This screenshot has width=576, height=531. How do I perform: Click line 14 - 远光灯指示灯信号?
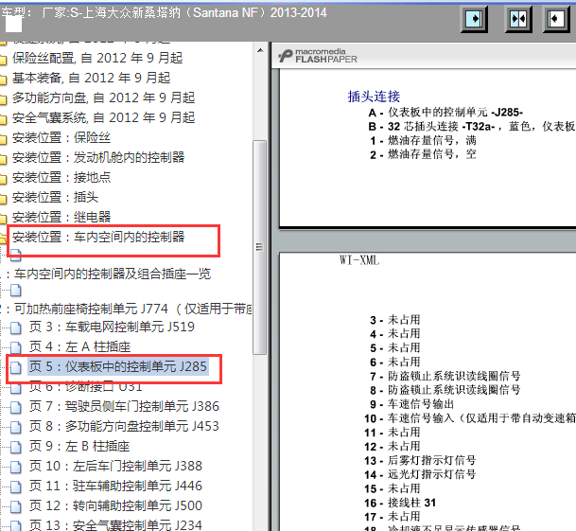point(420,474)
